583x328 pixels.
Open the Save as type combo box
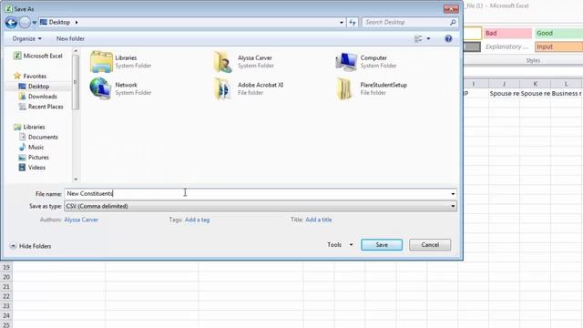(x=261, y=206)
